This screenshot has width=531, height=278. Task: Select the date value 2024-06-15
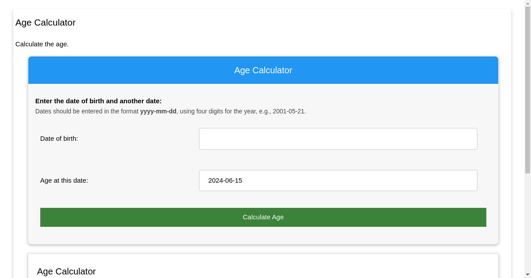tap(225, 180)
